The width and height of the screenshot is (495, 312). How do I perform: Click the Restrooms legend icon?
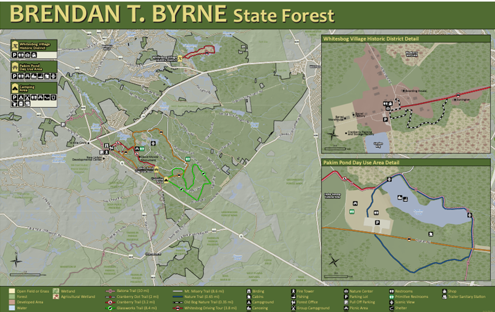point(391,290)
